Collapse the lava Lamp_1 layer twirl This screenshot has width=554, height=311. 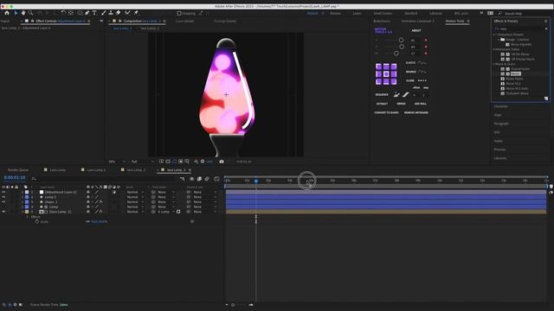pyautogui.click(x=23, y=212)
